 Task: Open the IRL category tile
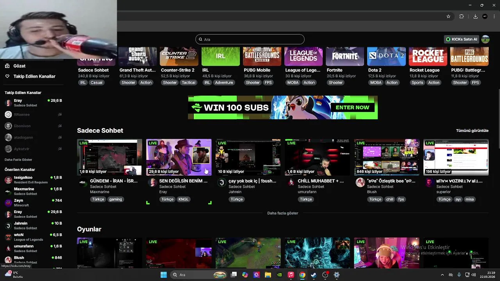(220, 57)
